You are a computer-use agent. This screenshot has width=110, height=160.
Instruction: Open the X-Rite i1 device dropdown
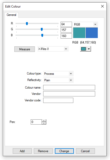53,49
